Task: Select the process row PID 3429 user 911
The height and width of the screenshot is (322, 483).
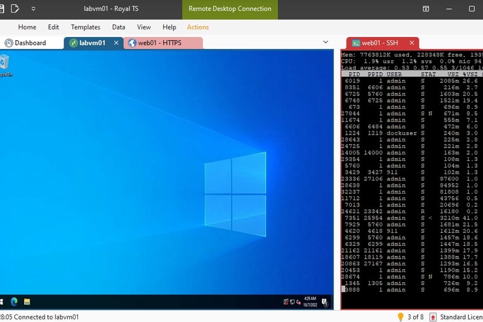Action: click(412, 172)
